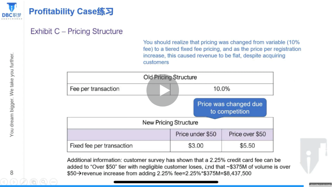Open the see-all-slides grid icon
The width and height of the screenshot is (332, 187).
point(34,182)
